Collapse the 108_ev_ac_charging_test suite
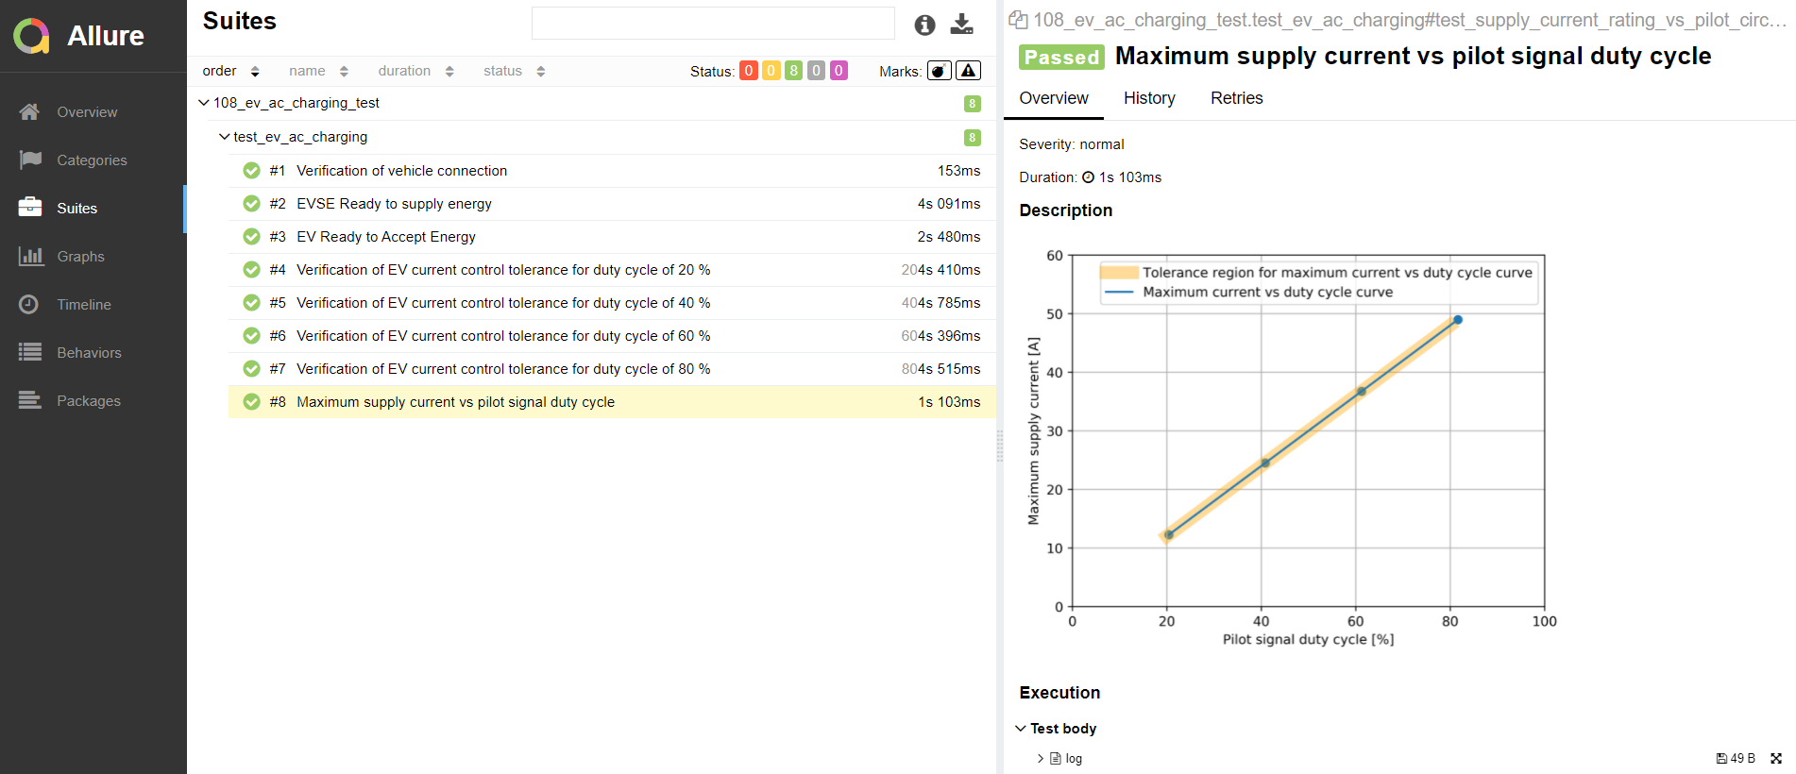This screenshot has height=774, width=1796. [x=204, y=103]
